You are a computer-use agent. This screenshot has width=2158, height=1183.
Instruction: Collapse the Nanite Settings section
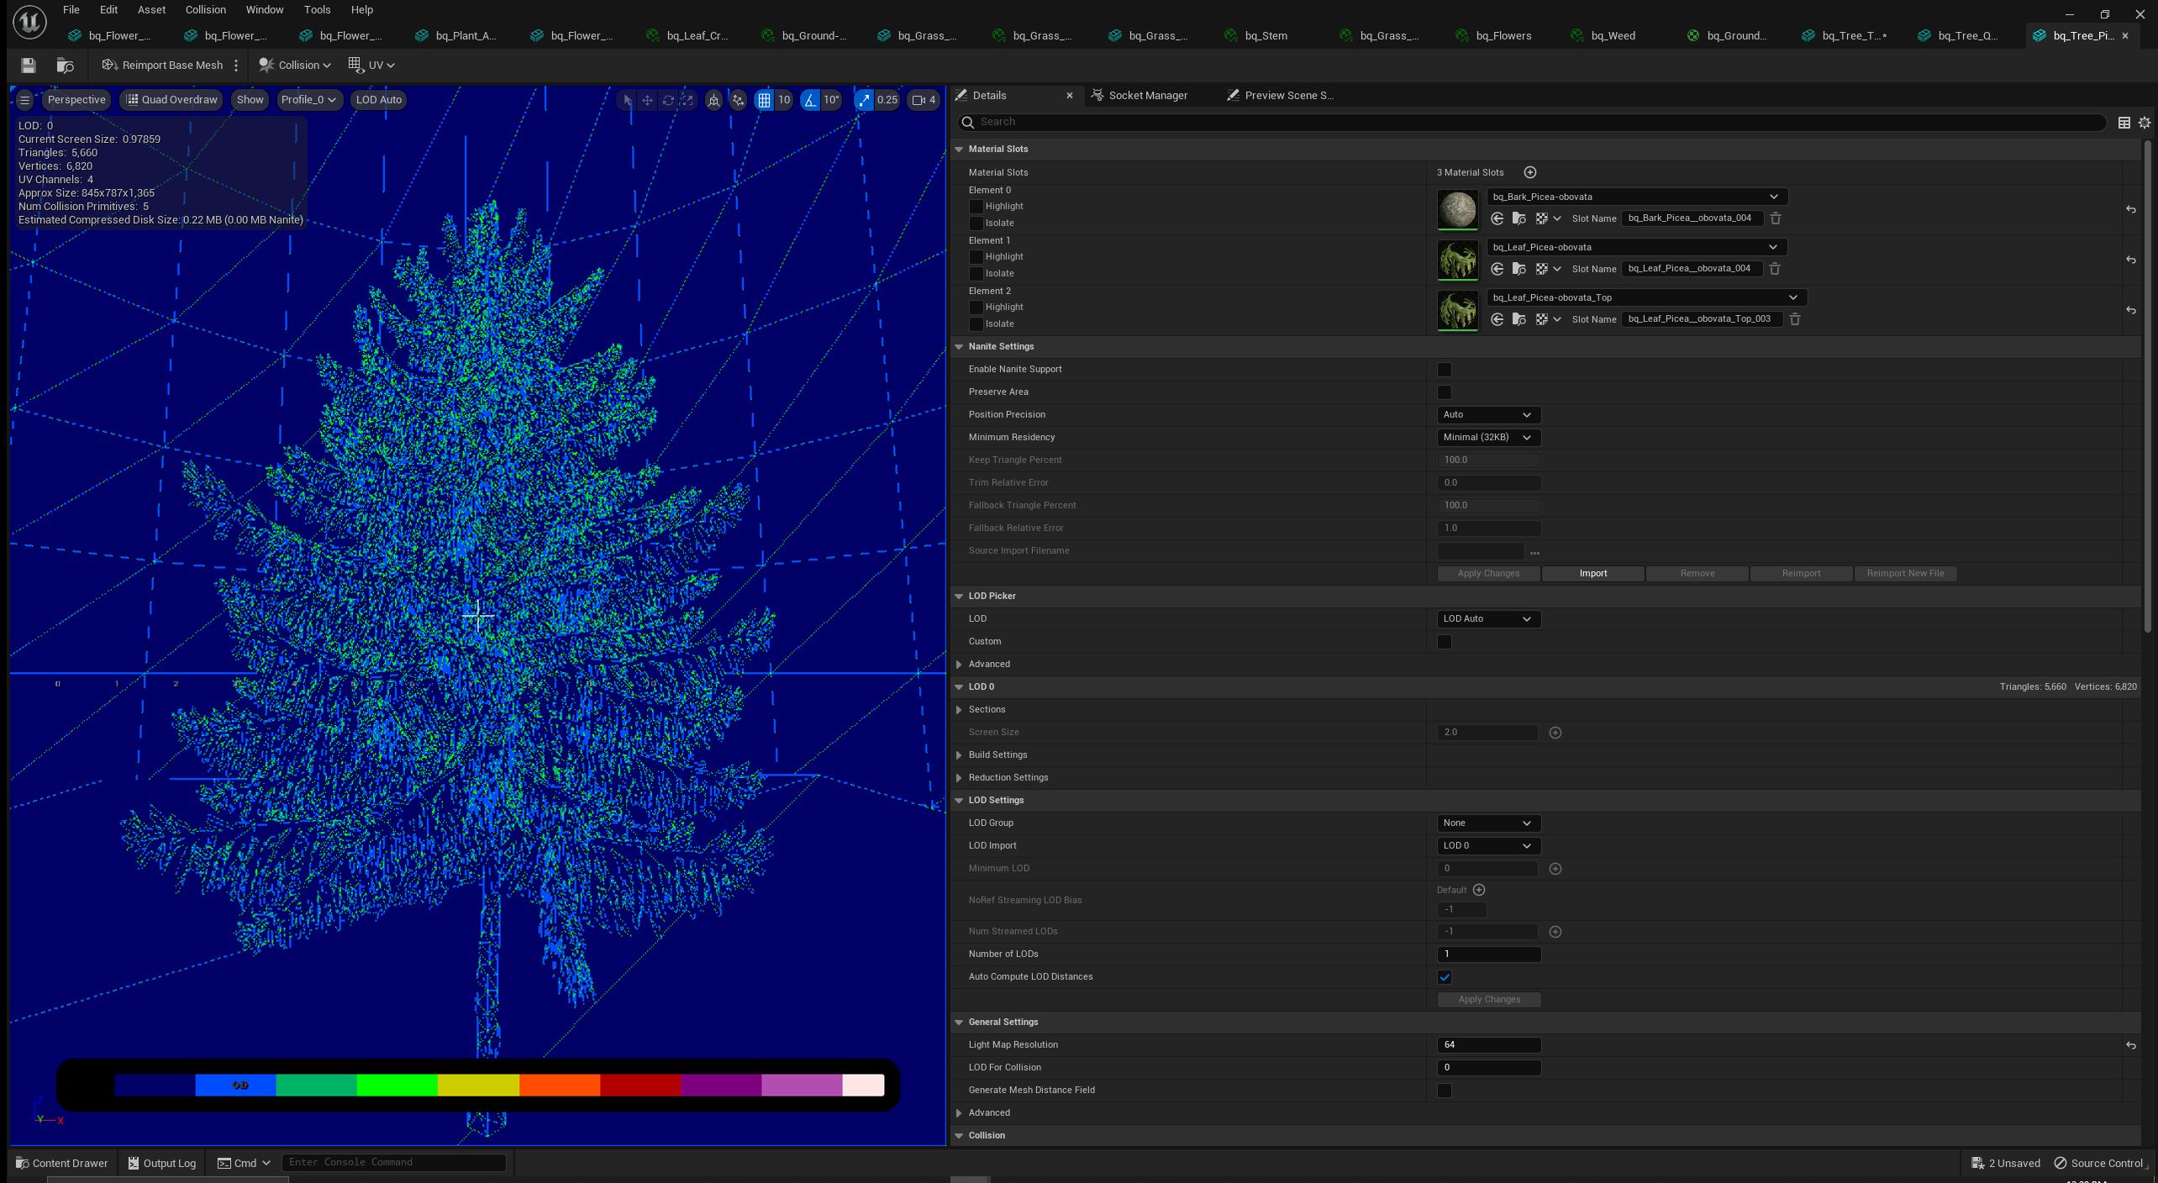(x=959, y=347)
